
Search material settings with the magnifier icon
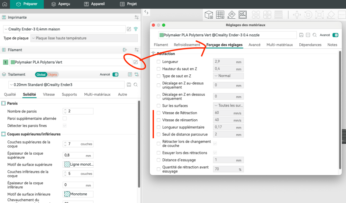pyautogui.click(x=315, y=35)
